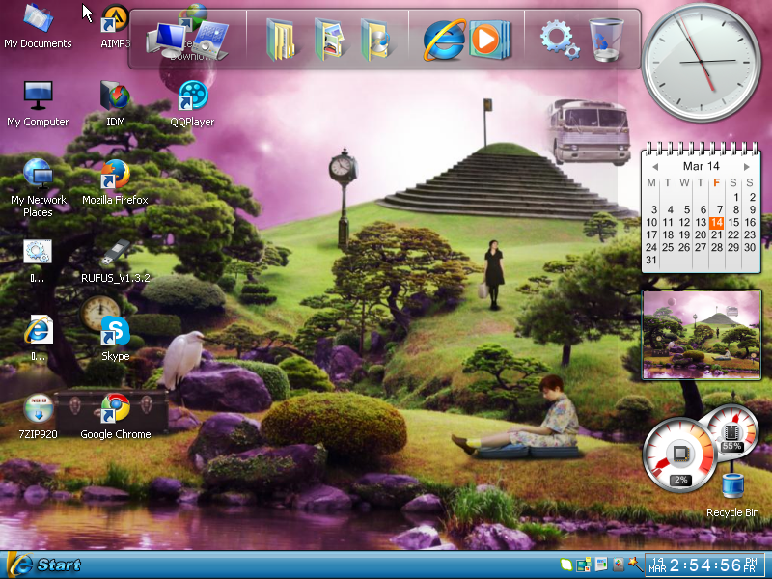Open My Network Places icon
The width and height of the screenshot is (772, 579).
[38, 188]
